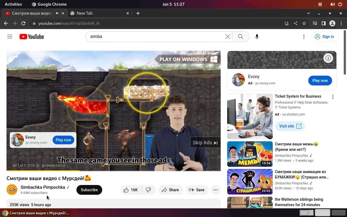Click the install app icon in address bar

(x=287, y=23)
